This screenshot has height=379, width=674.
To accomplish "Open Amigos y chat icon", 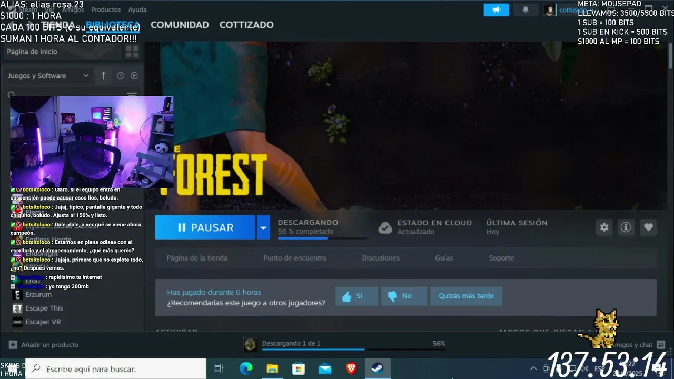I will (661, 345).
